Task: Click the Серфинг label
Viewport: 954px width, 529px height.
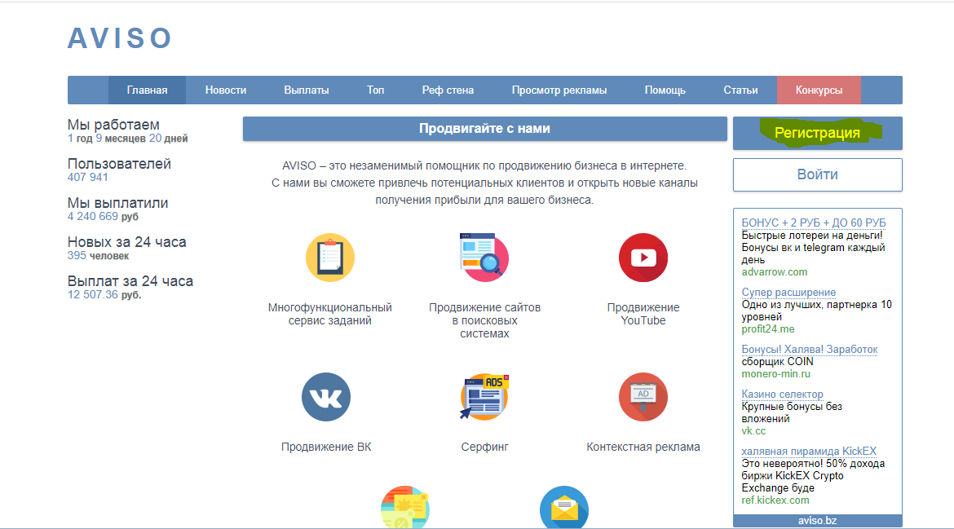Action: tap(484, 447)
